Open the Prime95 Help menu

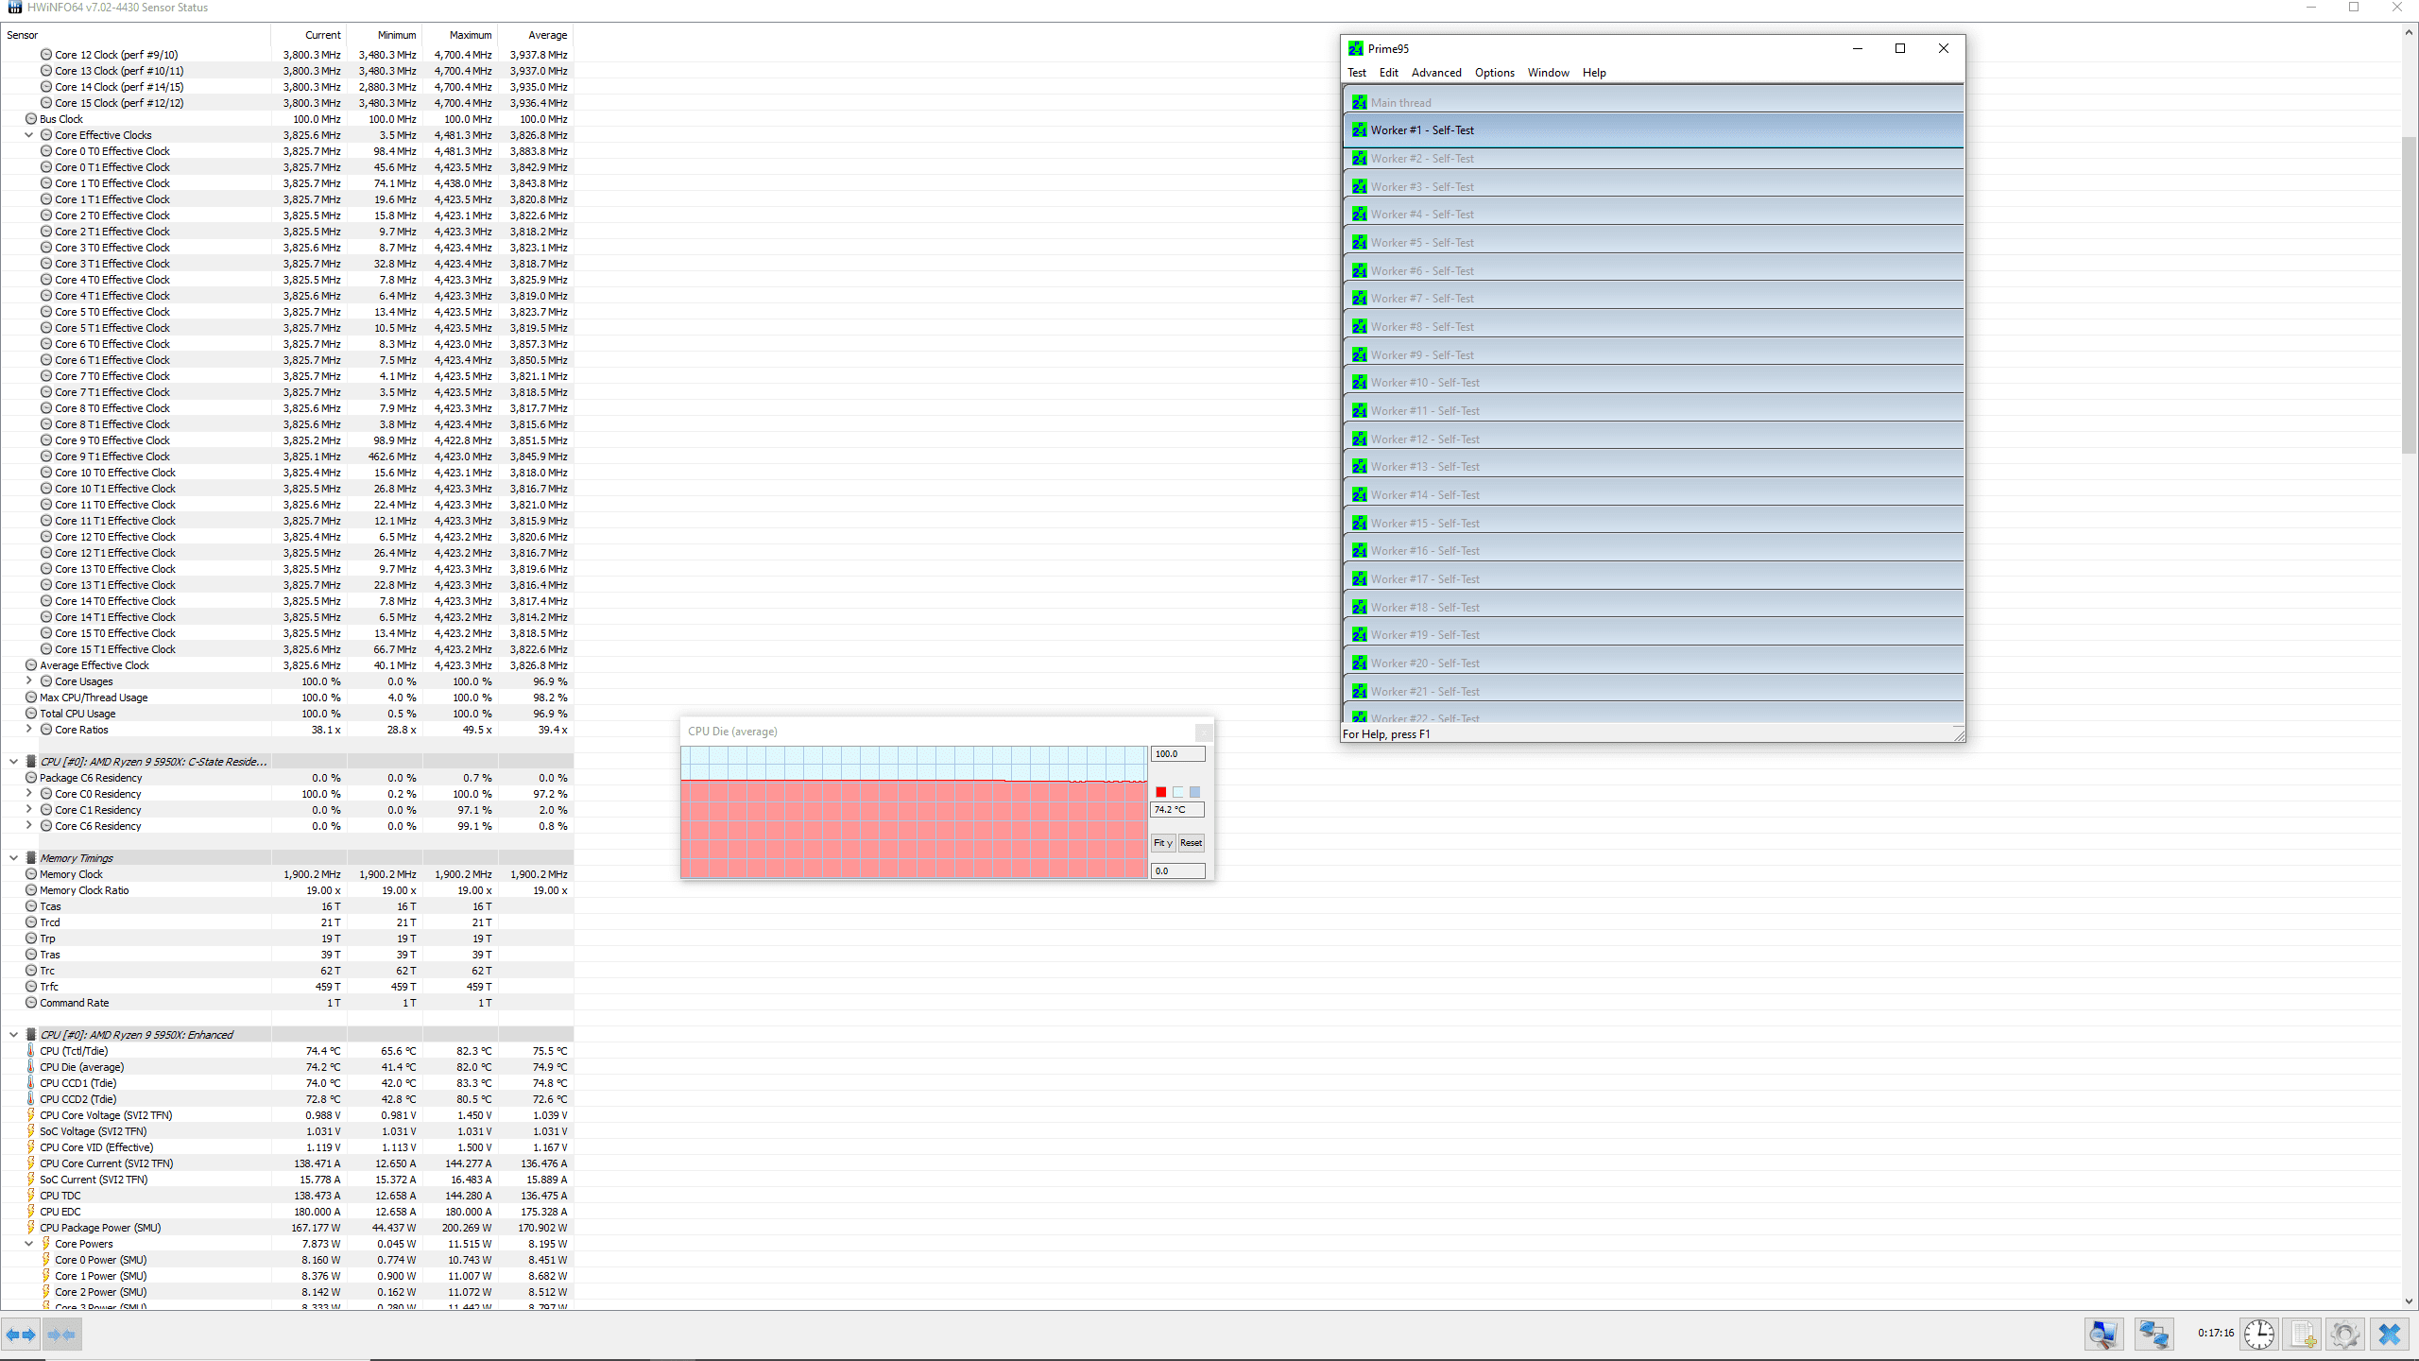coord(1594,73)
